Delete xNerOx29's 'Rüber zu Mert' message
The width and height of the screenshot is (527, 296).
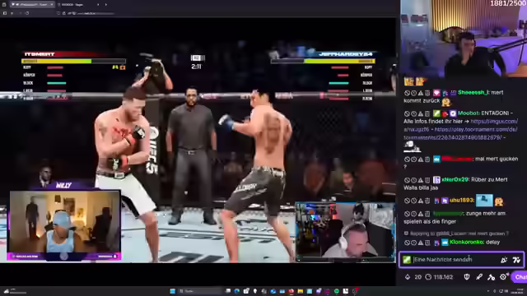(427, 180)
